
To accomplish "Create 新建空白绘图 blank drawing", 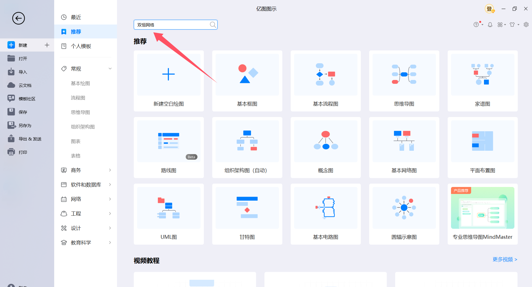I will (169, 81).
